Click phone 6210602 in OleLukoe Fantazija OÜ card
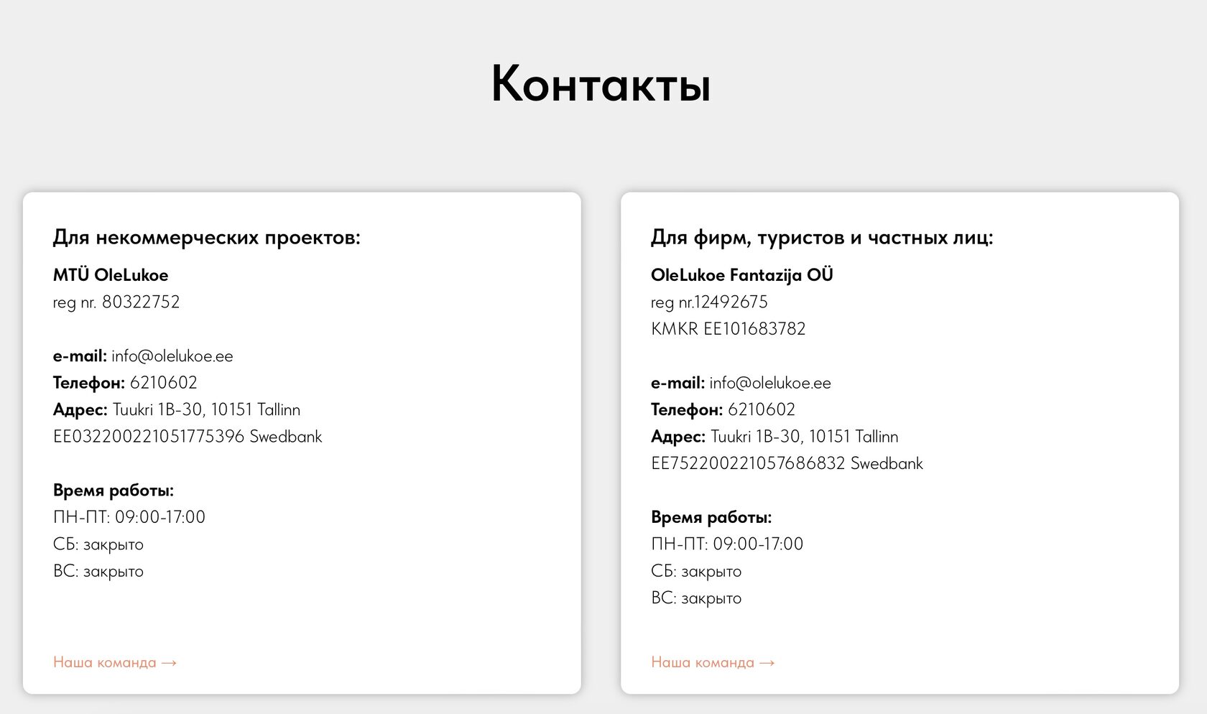This screenshot has height=714, width=1207. 762,410
